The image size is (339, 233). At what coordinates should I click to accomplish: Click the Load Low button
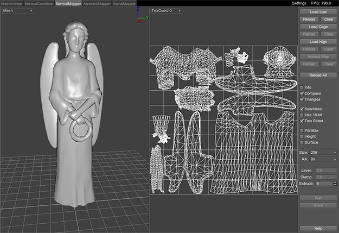318,11
